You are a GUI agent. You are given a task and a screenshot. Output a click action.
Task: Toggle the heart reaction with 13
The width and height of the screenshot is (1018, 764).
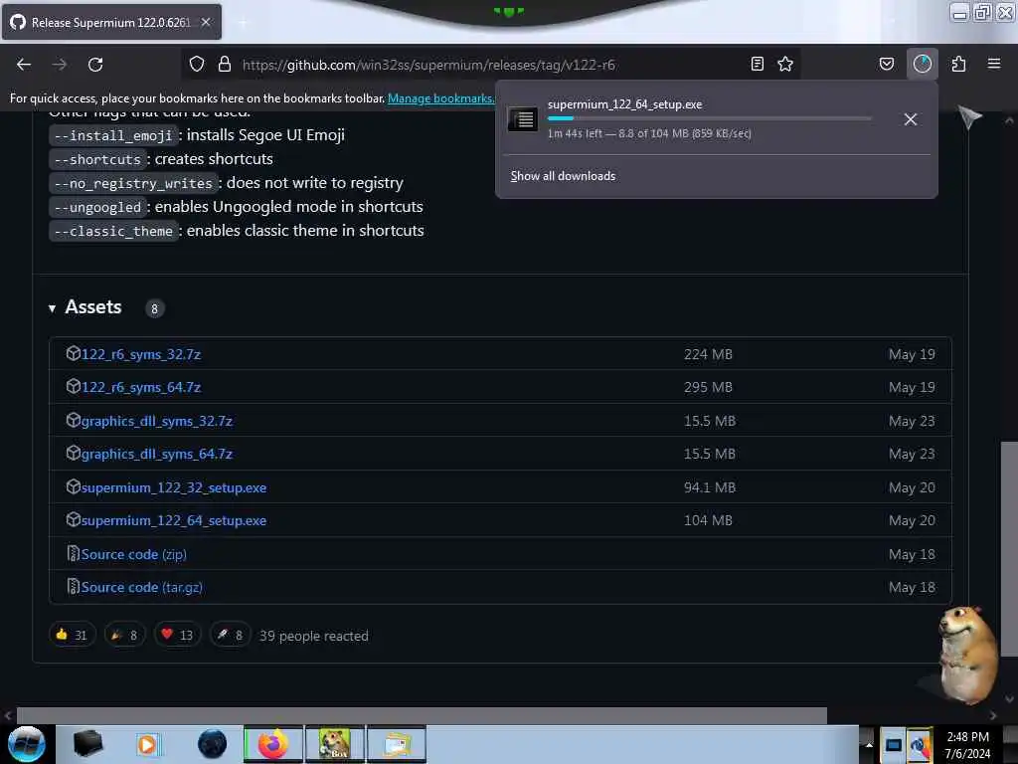pyautogui.click(x=177, y=635)
